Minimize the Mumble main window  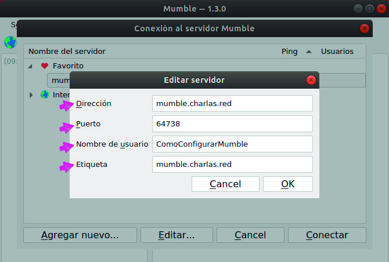358,9
